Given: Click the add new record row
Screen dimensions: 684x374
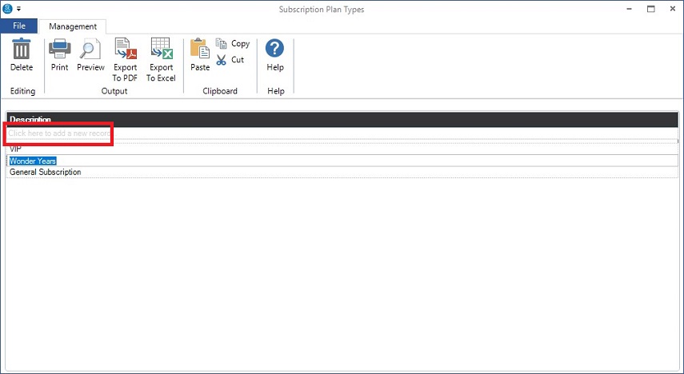Looking at the screenshot, I should coord(59,133).
